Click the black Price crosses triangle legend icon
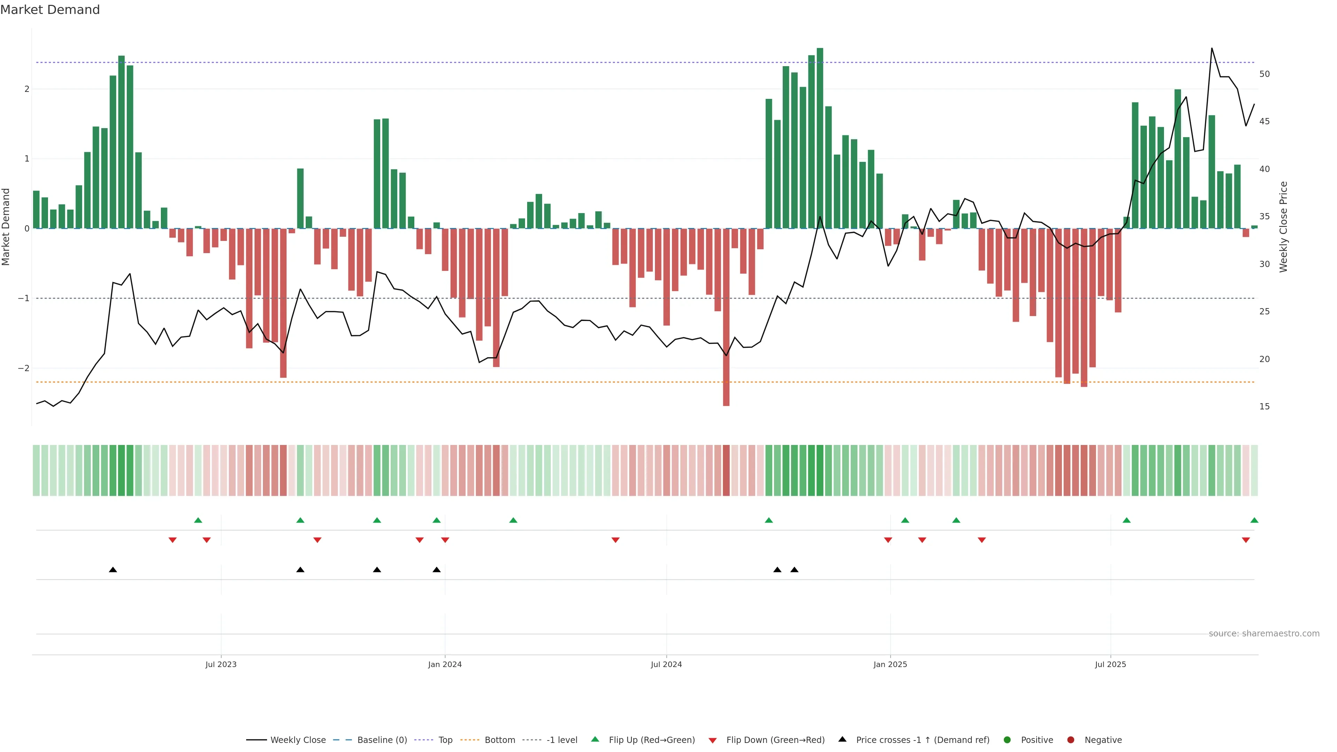This screenshot has width=1337, height=752. 842,739
